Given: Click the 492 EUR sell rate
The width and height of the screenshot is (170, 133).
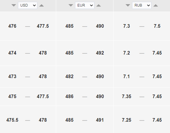Looking at the screenshot, I should [100, 53].
